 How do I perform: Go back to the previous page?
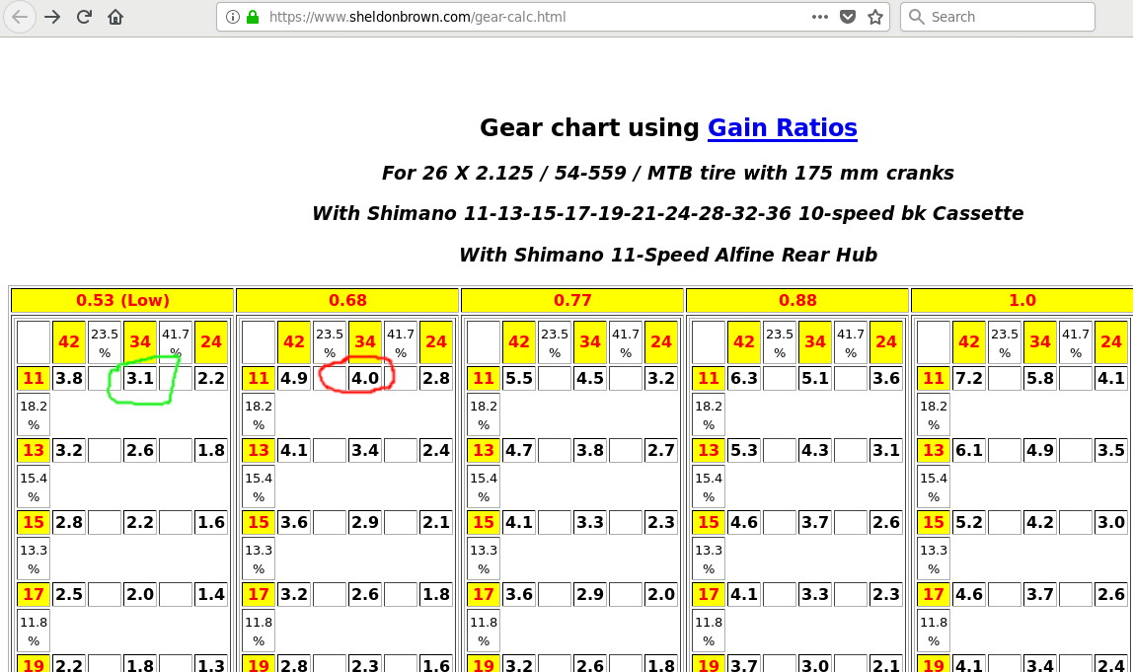click(x=20, y=17)
